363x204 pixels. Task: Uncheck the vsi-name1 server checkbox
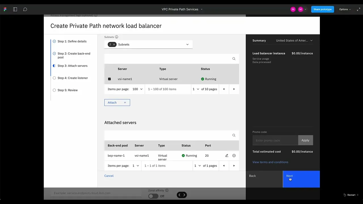(x=109, y=79)
